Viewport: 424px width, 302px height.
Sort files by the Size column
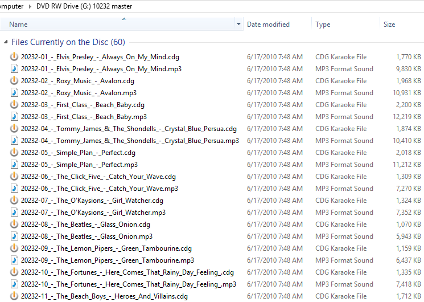(x=389, y=25)
